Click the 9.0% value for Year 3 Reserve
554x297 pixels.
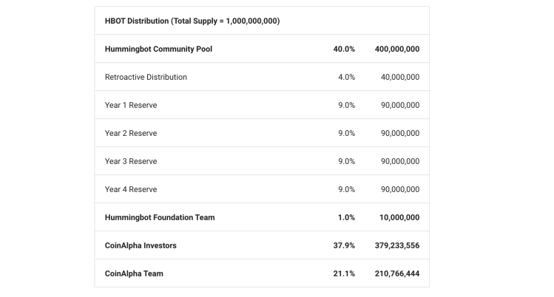pyautogui.click(x=346, y=161)
